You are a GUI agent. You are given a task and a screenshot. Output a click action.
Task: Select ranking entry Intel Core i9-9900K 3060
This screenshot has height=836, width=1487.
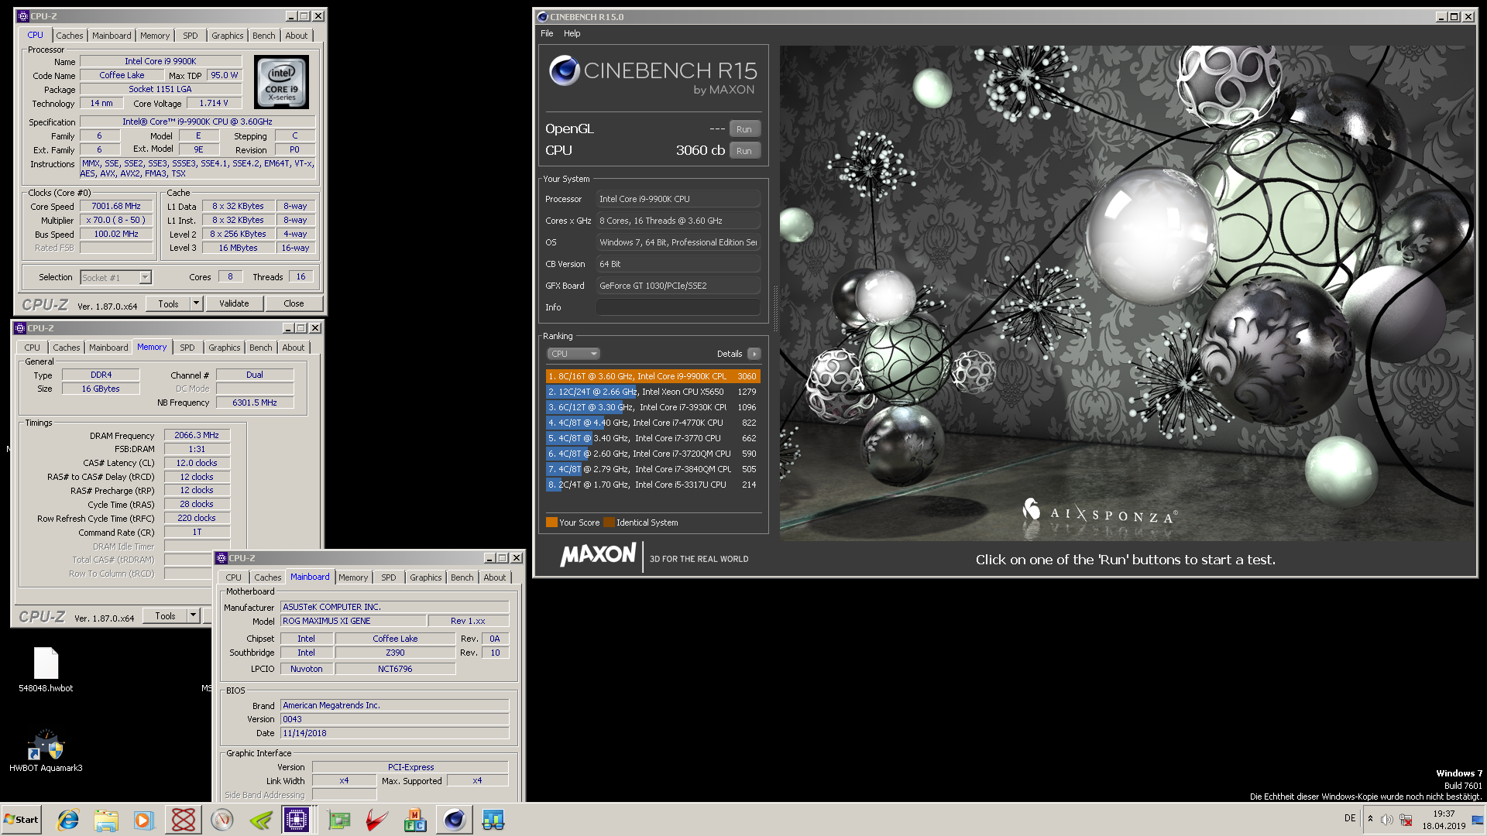(653, 376)
